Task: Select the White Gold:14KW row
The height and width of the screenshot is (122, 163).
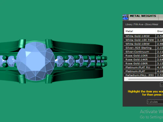Action: [144, 36]
